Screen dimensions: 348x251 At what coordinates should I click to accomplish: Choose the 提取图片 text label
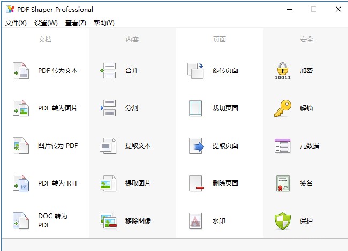click(x=138, y=183)
